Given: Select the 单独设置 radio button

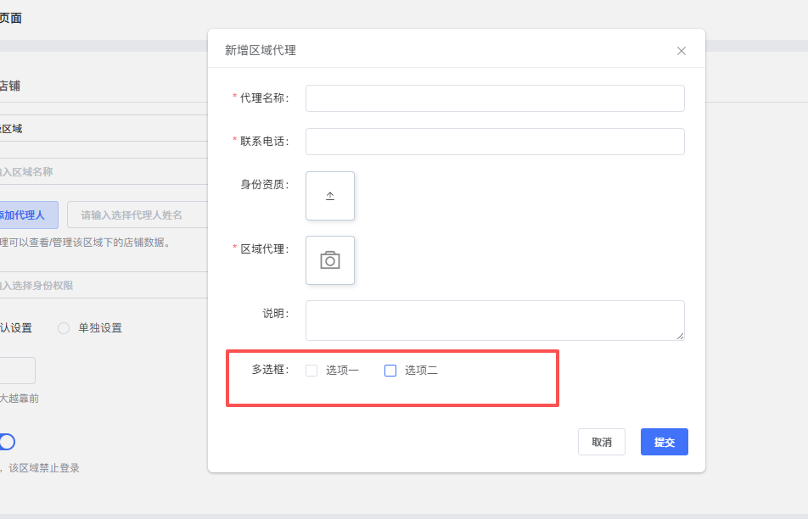Looking at the screenshot, I should tap(64, 328).
